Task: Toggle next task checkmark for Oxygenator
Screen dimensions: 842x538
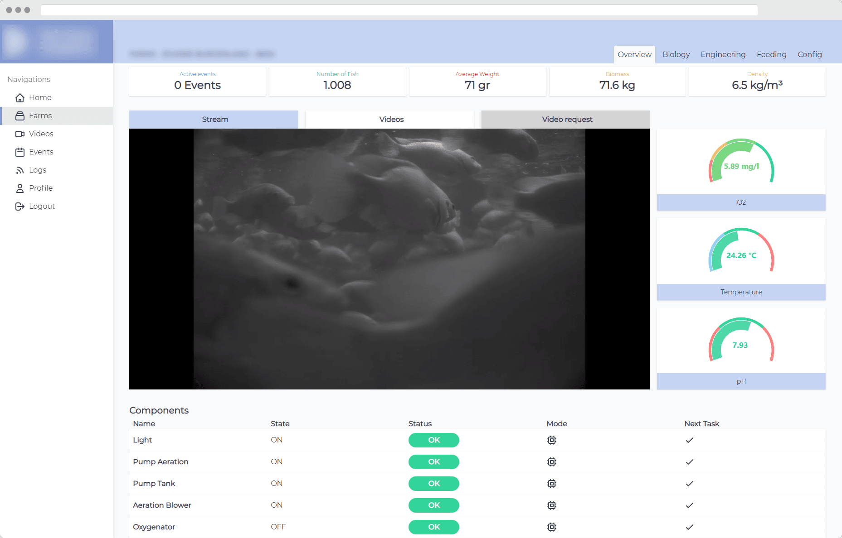Action: [690, 527]
